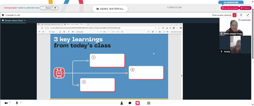254x106 pixels.
Task: Open the Copilot icon in Edge
Action: tap(181, 28)
